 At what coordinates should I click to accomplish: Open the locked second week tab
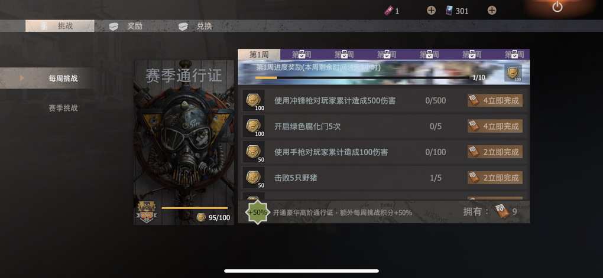tap(301, 54)
